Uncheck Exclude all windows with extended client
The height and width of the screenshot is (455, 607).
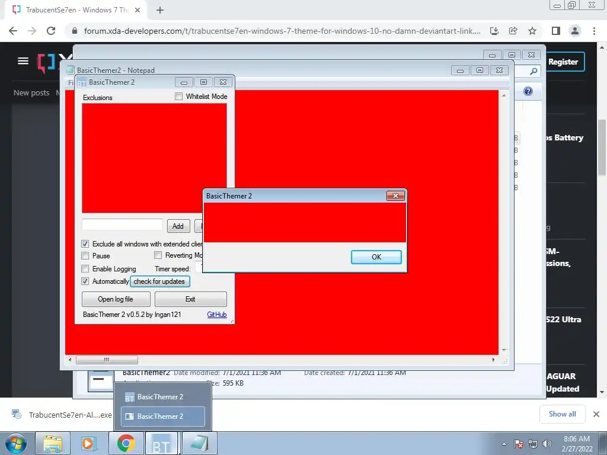[x=85, y=243]
